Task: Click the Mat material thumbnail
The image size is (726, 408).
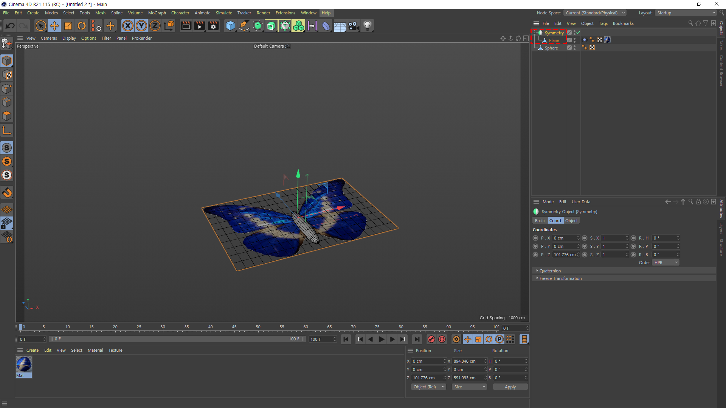Action: pos(24,365)
